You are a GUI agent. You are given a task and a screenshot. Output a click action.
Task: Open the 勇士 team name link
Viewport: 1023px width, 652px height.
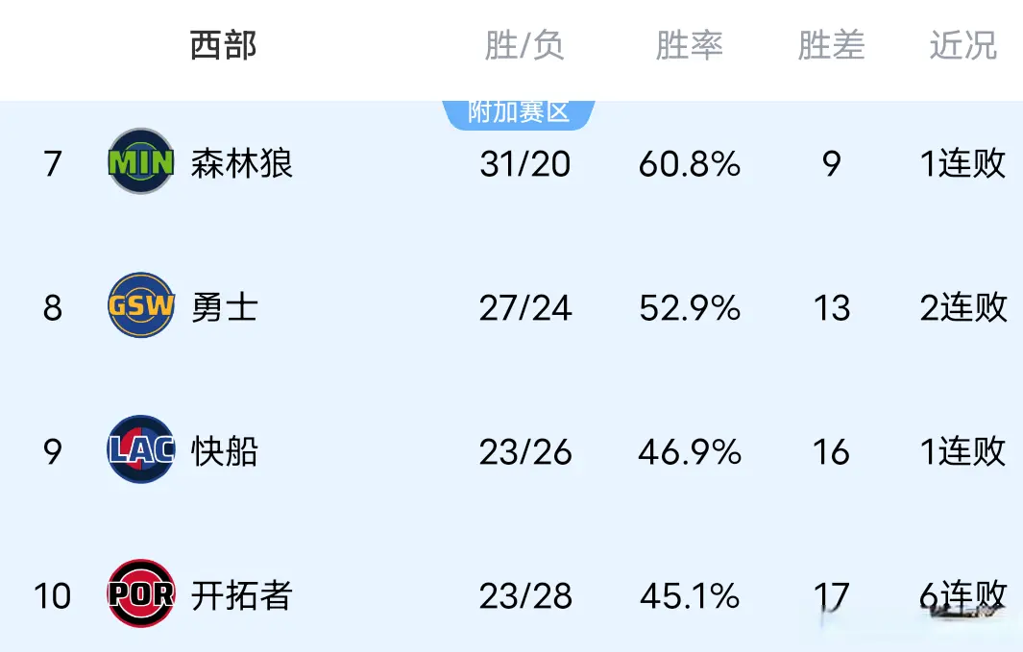224,307
